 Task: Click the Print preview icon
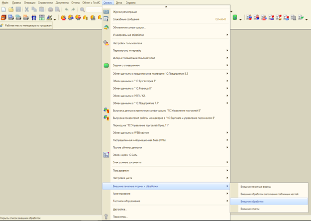click(57, 9)
